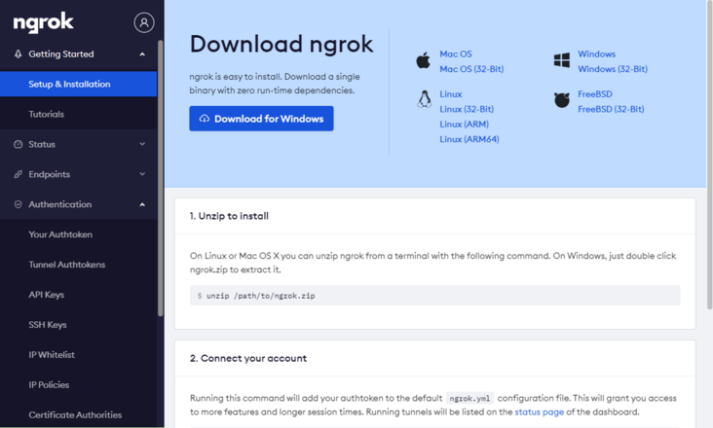The width and height of the screenshot is (713, 428).
Task: Download Linux (ARM64) build
Action: point(469,139)
